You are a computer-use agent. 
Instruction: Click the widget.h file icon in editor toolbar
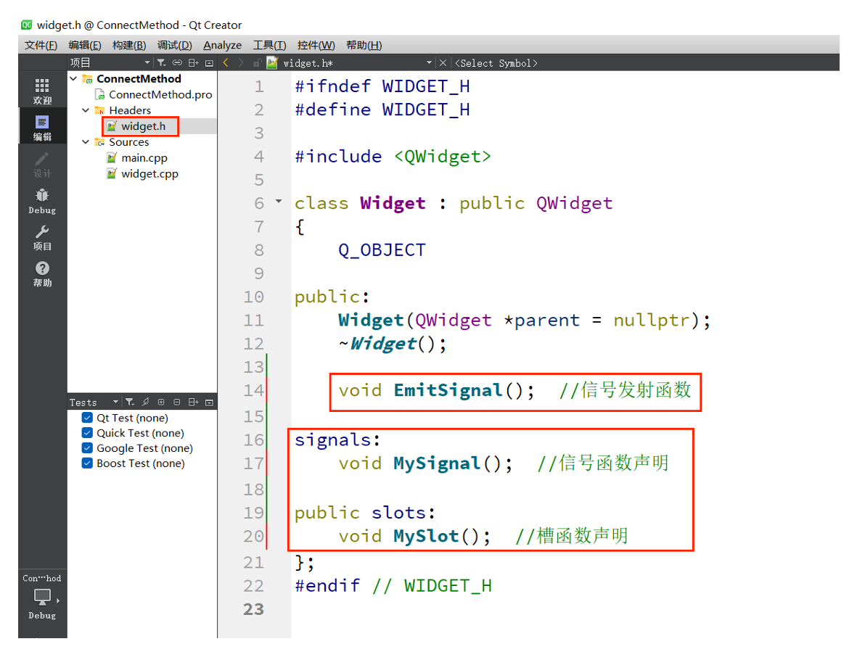coord(272,63)
